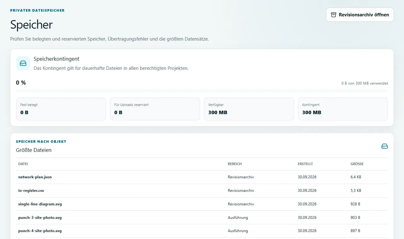This screenshot has width=404, height=239.
Task: Click Revisionsarchiv in the network-plan.json row
Action: [x=241, y=177]
